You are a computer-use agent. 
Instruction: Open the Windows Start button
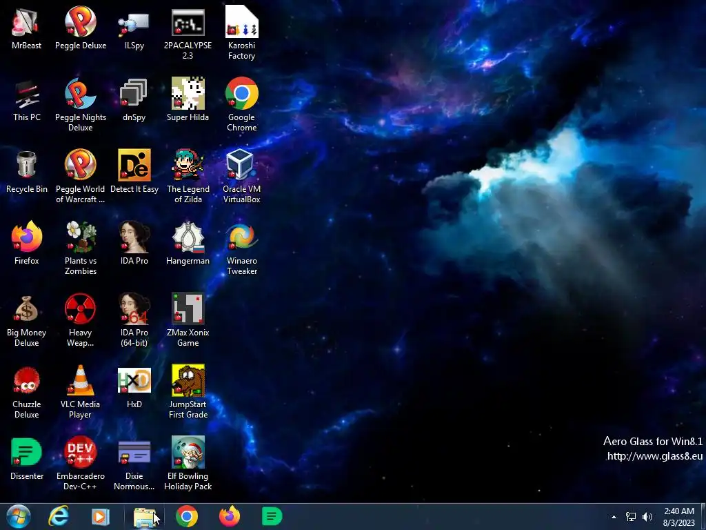coord(19,516)
